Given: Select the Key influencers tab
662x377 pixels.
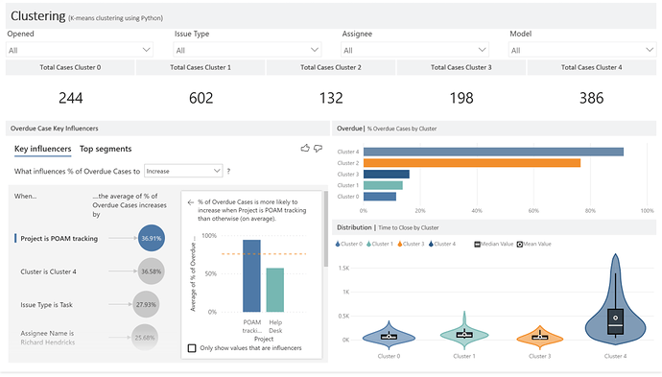Looking at the screenshot, I should (42, 149).
